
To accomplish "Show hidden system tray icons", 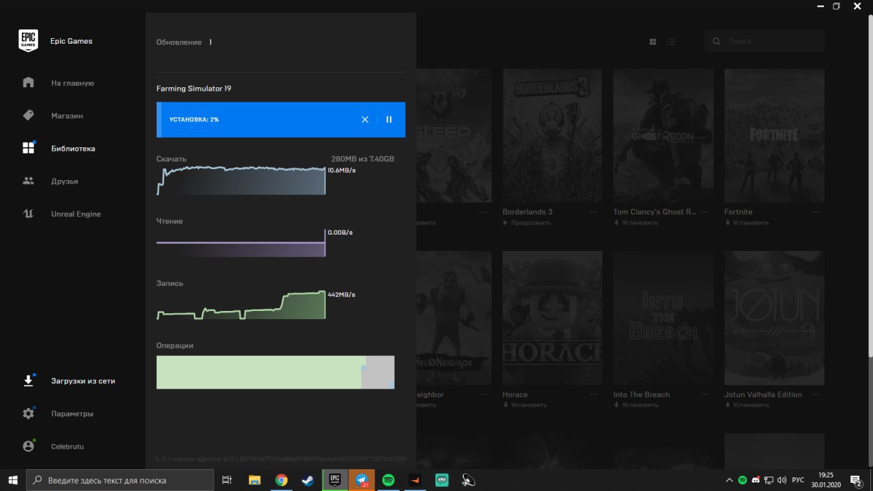I will click(x=730, y=480).
